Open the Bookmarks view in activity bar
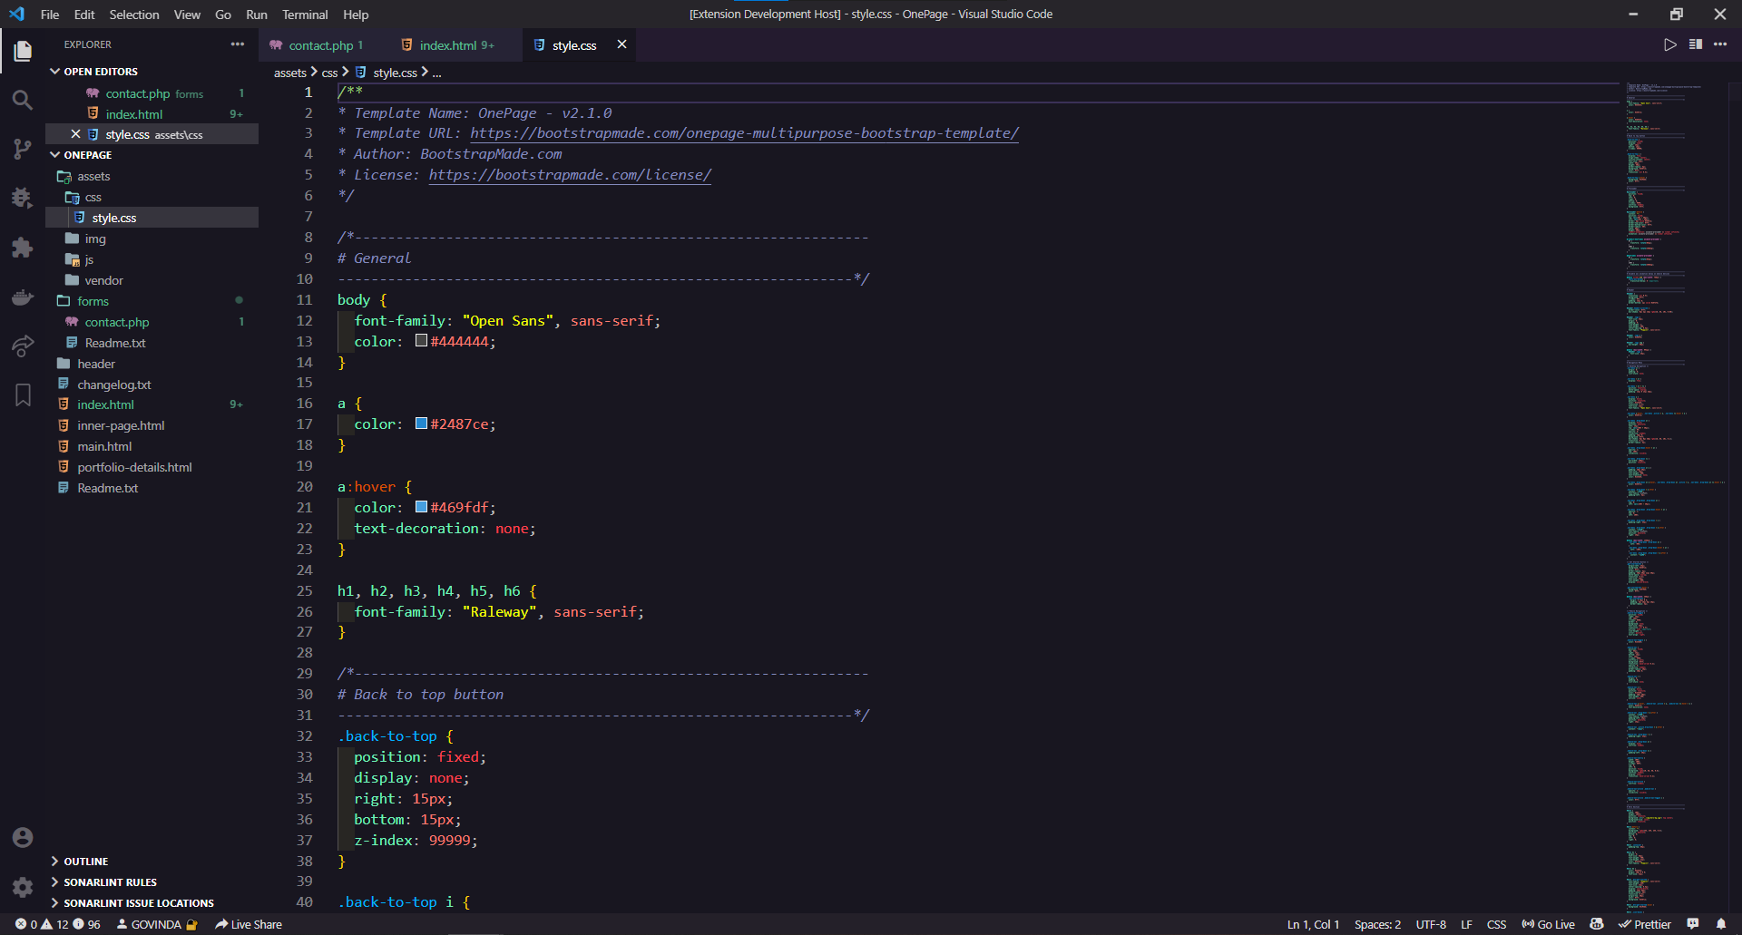 pyautogui.click(x=23, y=394)
